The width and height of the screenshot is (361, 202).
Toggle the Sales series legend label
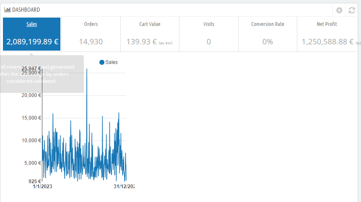112,62
